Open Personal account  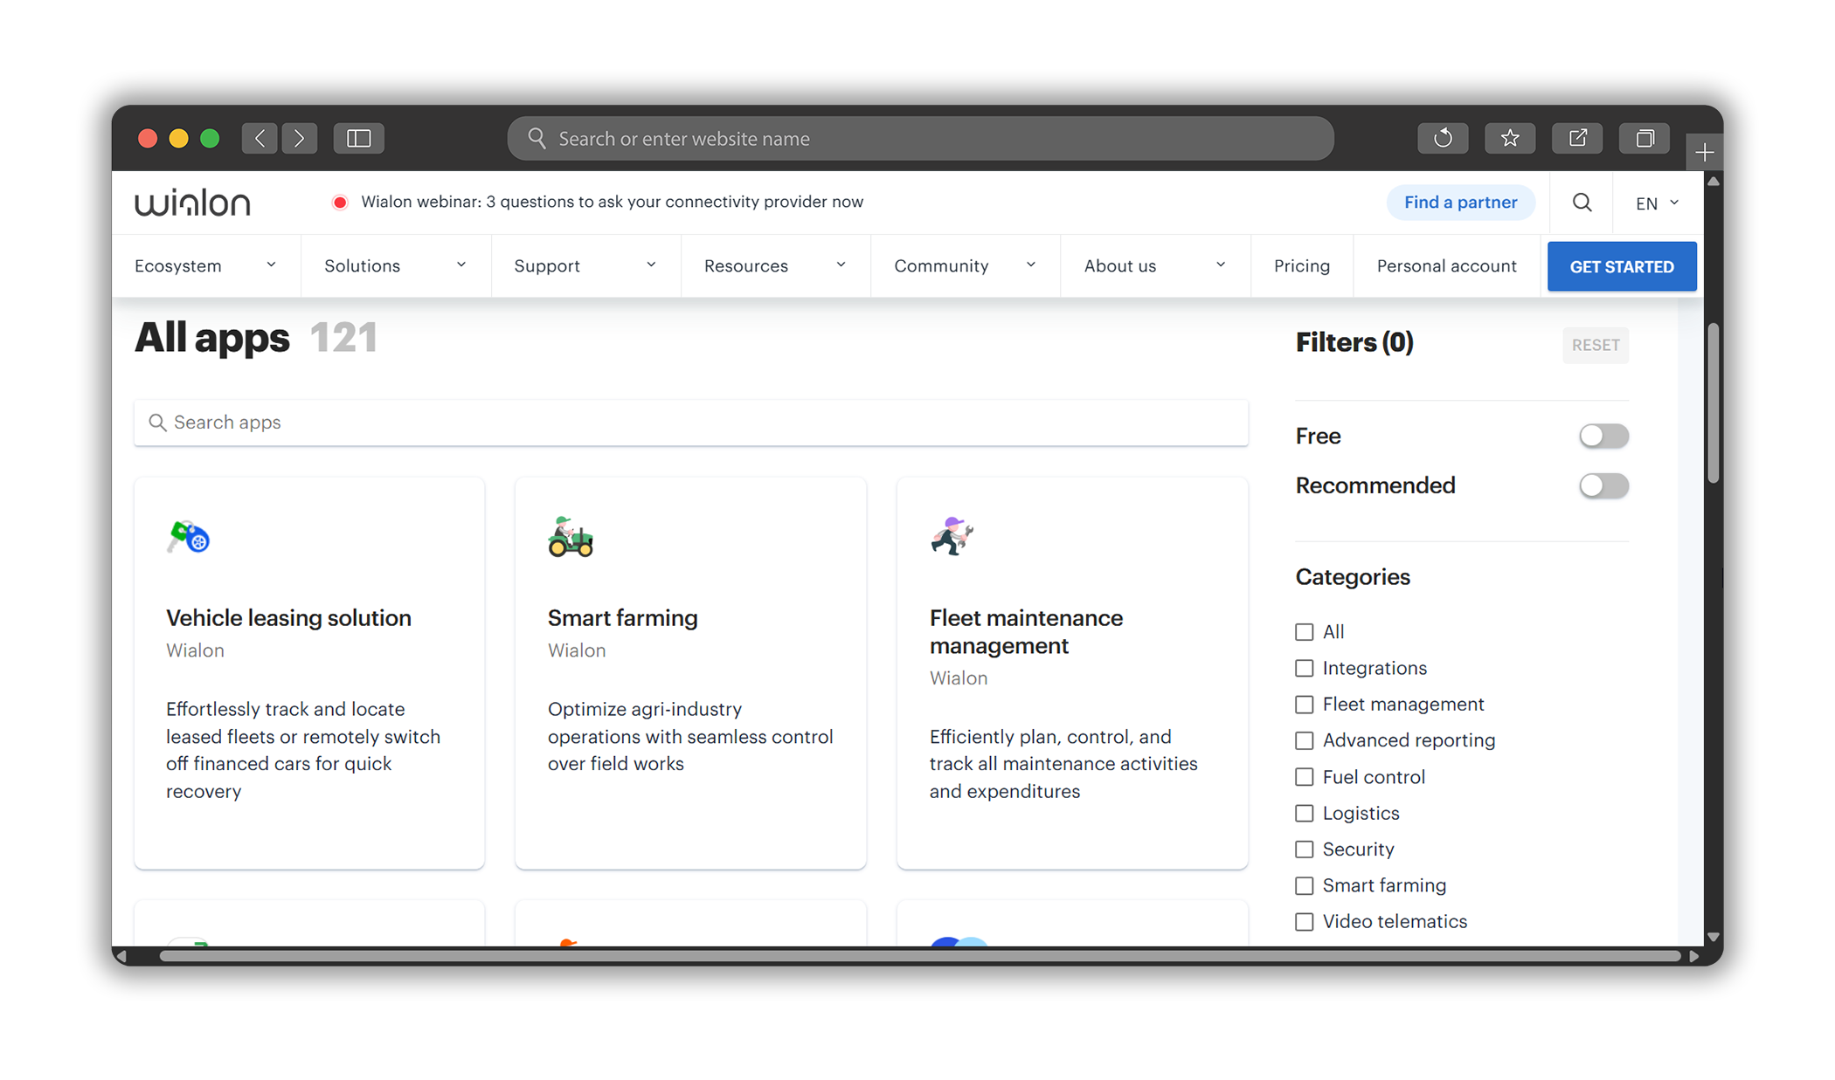(1446, 266)
